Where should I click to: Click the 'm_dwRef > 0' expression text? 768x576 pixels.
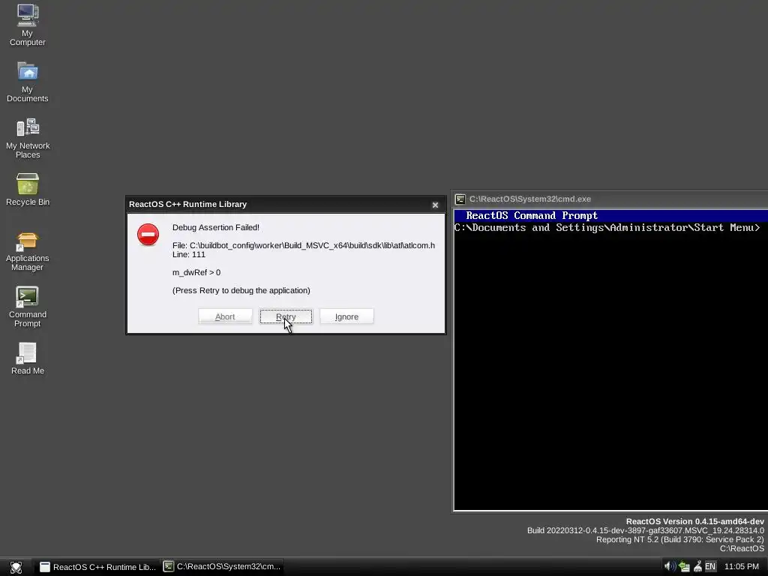coord(196,272)
